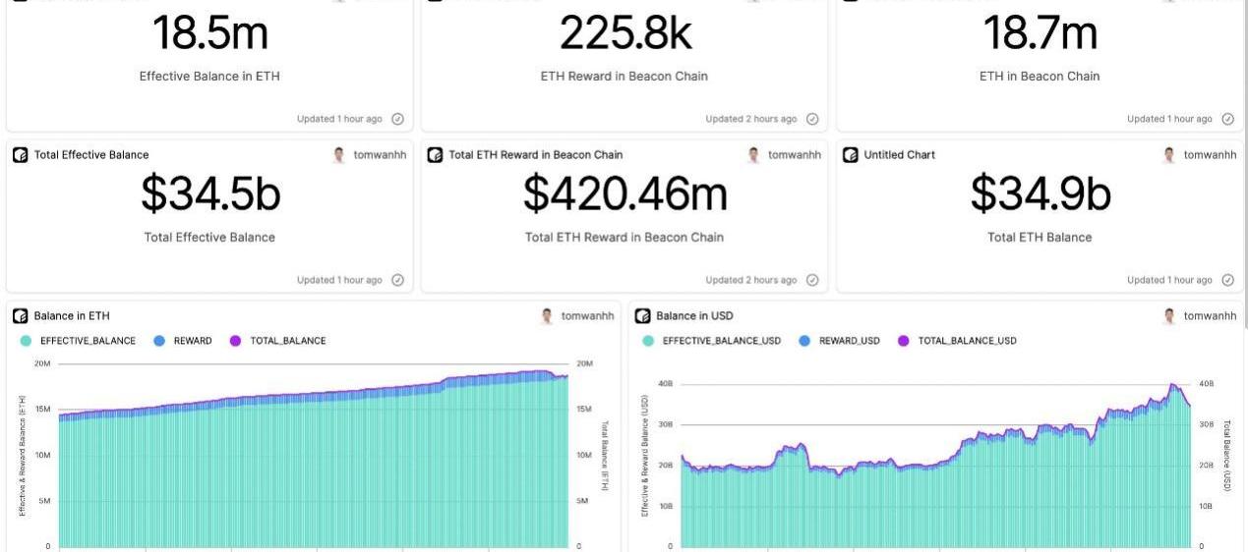Click the checkmark icon in the 18.7m card
The height and width of the screenshot is (552, 1248).
coord(1227,119)
